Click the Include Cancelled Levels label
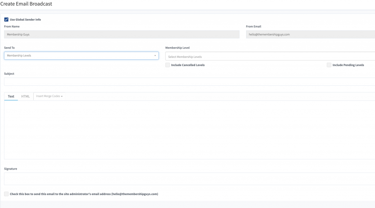The height and width of the screenshot is (208, 375). 188,65
